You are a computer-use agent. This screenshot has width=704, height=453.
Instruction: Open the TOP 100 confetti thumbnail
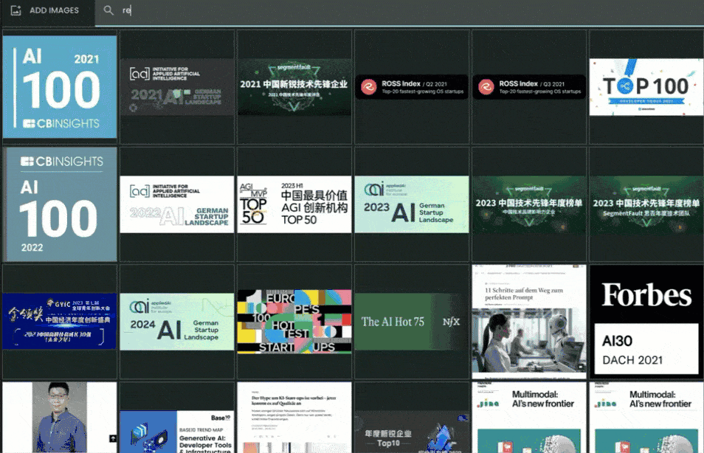646,86
